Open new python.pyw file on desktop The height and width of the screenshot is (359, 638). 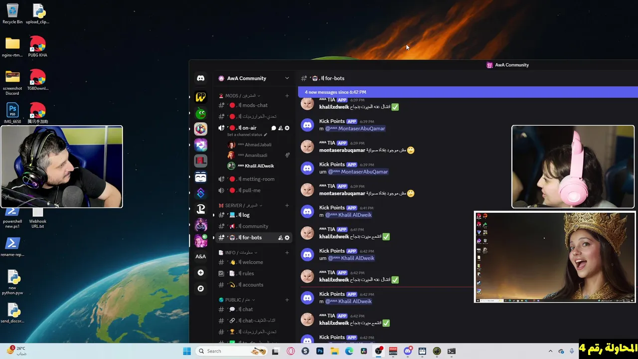tap(12, 282)
